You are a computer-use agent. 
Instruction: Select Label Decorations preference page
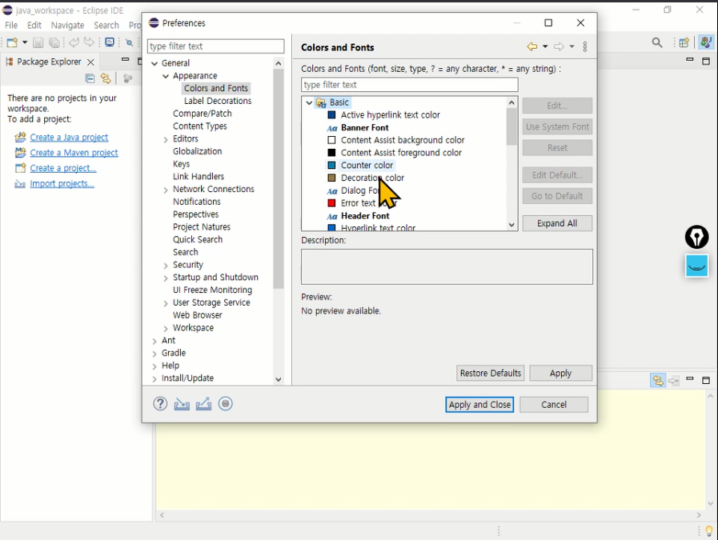click(218, 101)
